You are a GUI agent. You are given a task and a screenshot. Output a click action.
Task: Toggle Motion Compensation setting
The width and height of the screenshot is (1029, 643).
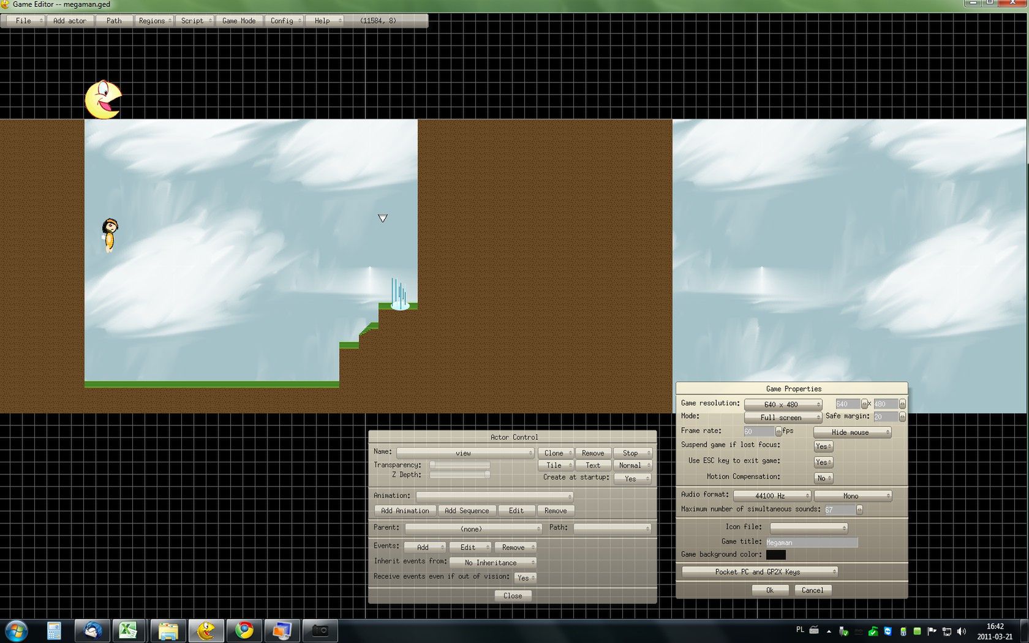[823, 478]
